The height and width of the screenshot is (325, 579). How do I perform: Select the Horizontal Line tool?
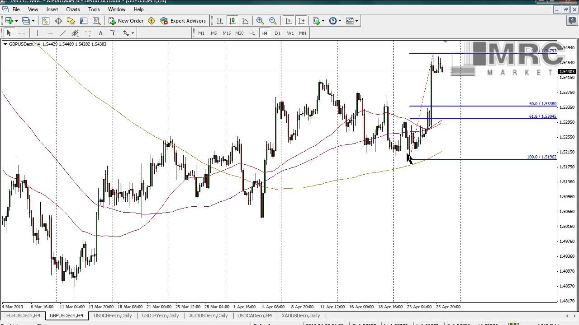[x=50, y=33]
